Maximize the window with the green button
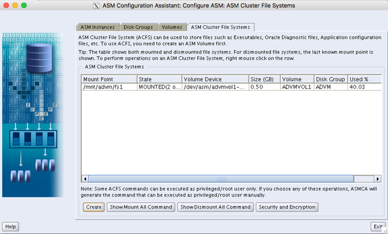The width and height of the screenshot is (388, 234). pos(24,5)
